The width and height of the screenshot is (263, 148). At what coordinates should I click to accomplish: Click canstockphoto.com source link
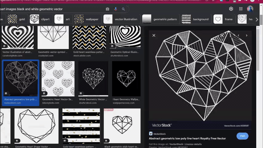click(12, 55)
